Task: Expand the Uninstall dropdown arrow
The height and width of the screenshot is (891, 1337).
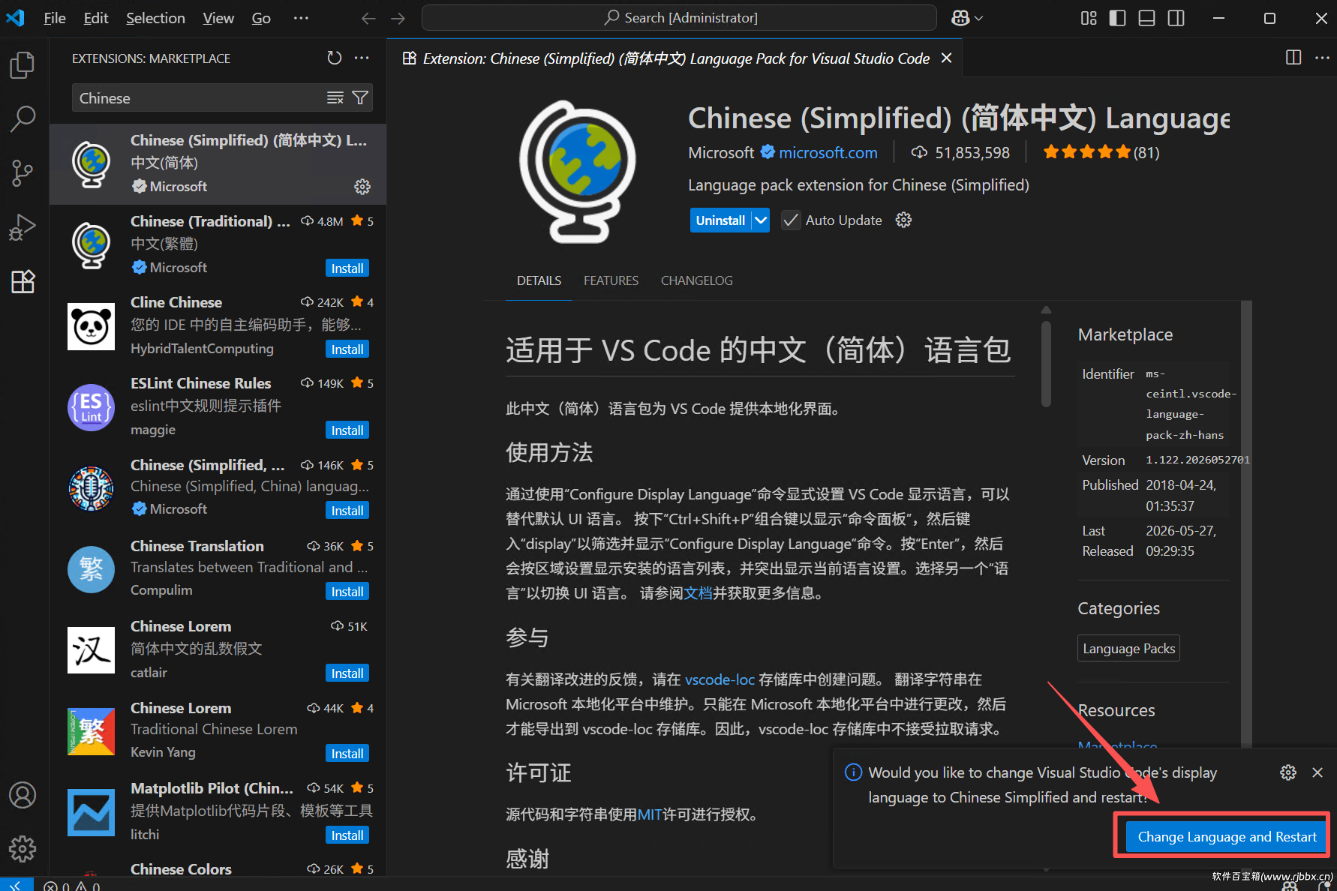Action: [x=761, y=220]
